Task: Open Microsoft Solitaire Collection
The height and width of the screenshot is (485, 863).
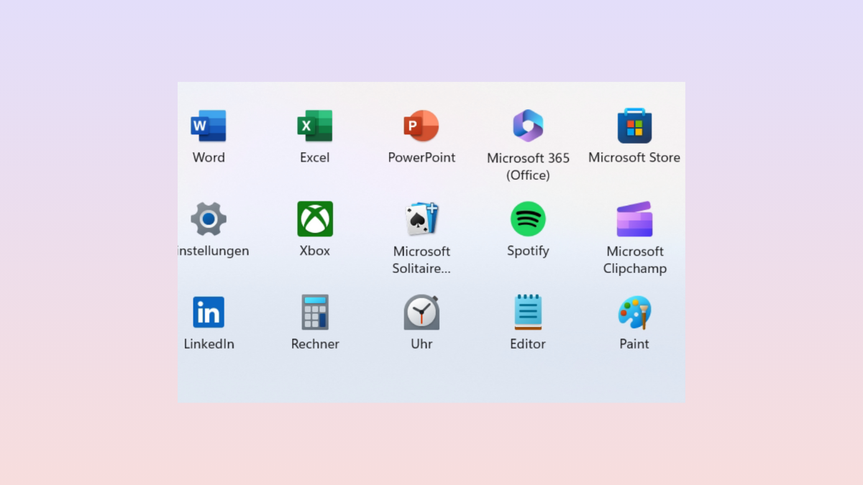Action: 421,217
